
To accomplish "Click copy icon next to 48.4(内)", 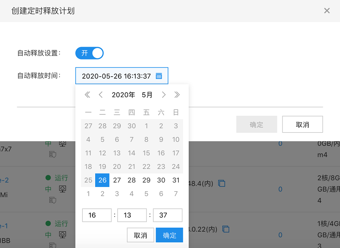I will [x=222, y=183].
